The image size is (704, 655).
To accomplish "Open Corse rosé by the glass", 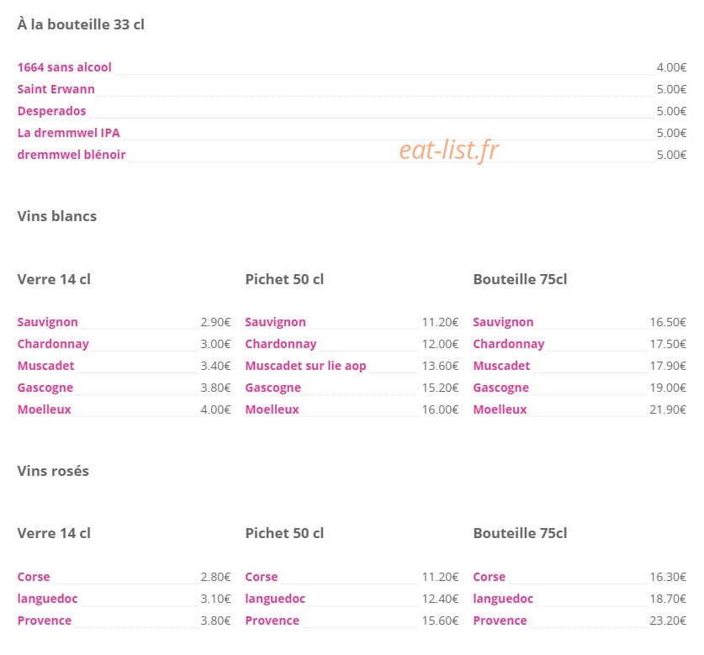I will point(34,577).
